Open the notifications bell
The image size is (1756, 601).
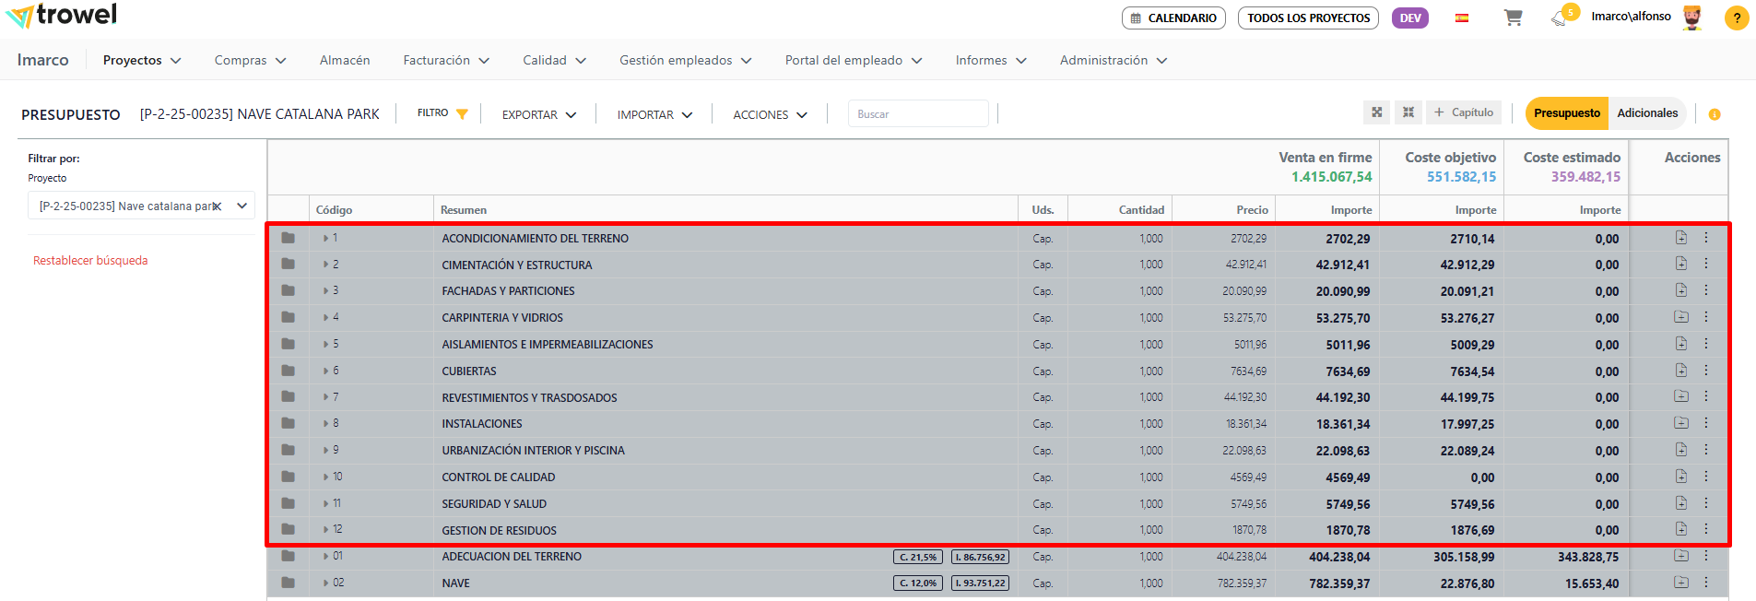(x=1559, y=18)
